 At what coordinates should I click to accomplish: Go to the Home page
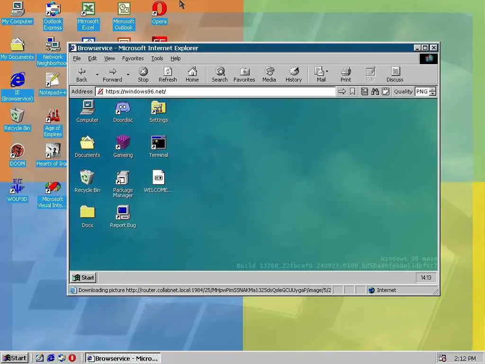(192, 74)
